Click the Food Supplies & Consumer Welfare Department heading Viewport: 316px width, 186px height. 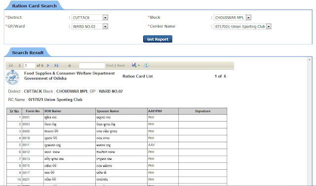tap(70, 73)
